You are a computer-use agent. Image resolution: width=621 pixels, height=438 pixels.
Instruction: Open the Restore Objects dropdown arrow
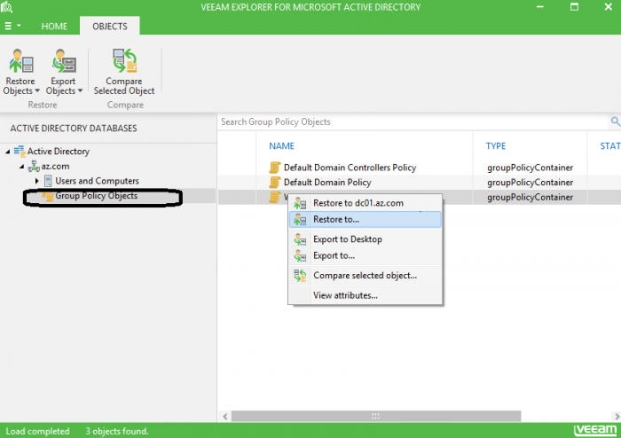click(37, 91)
